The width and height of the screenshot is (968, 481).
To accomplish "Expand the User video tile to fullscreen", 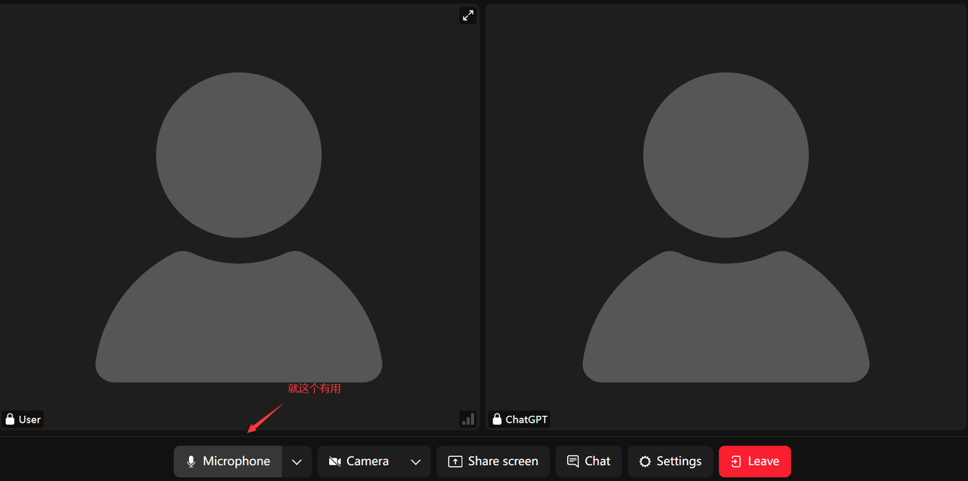I will click(x=467, y=15).
